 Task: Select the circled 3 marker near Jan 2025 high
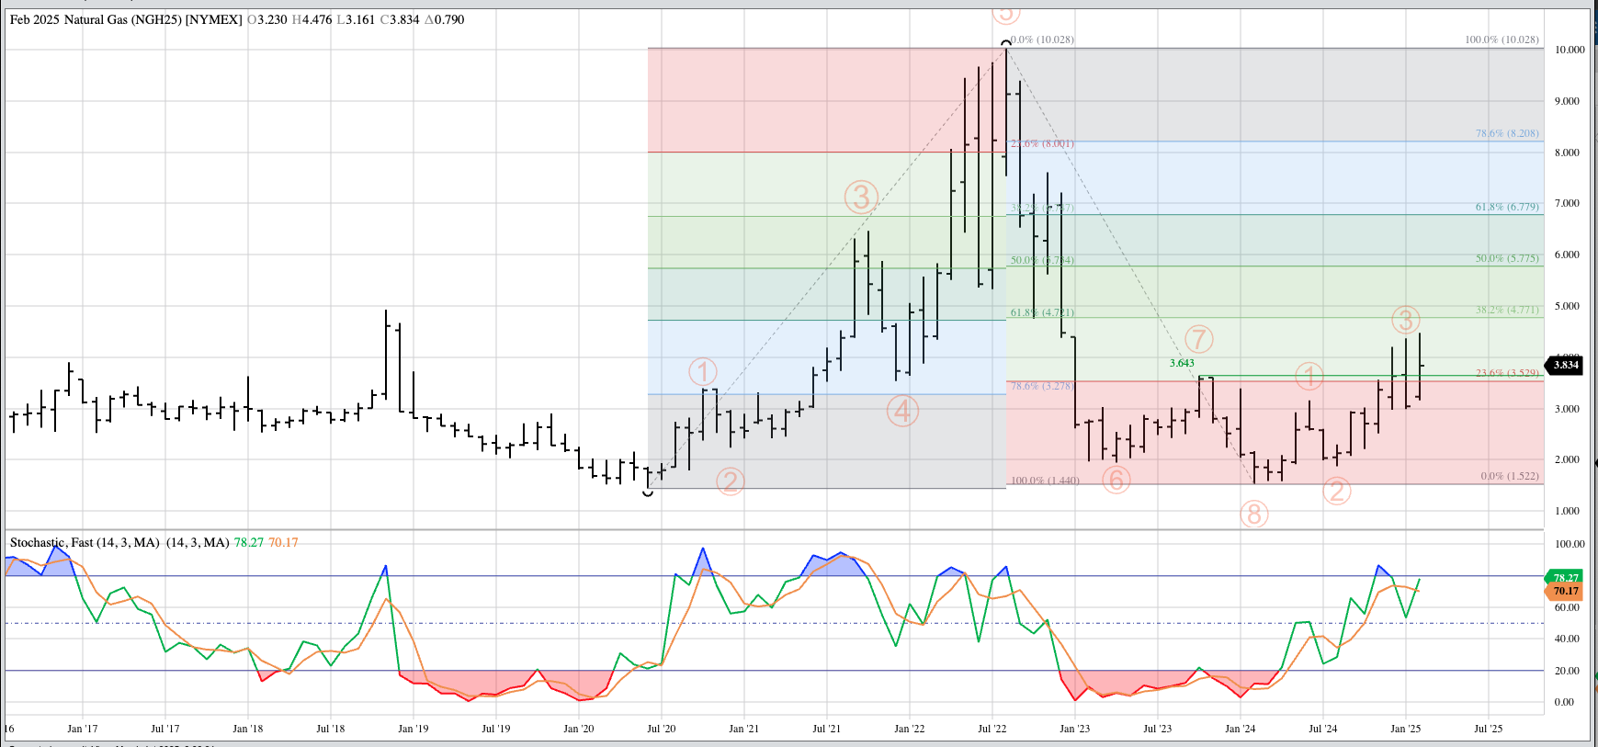(x=1405, y=320)
